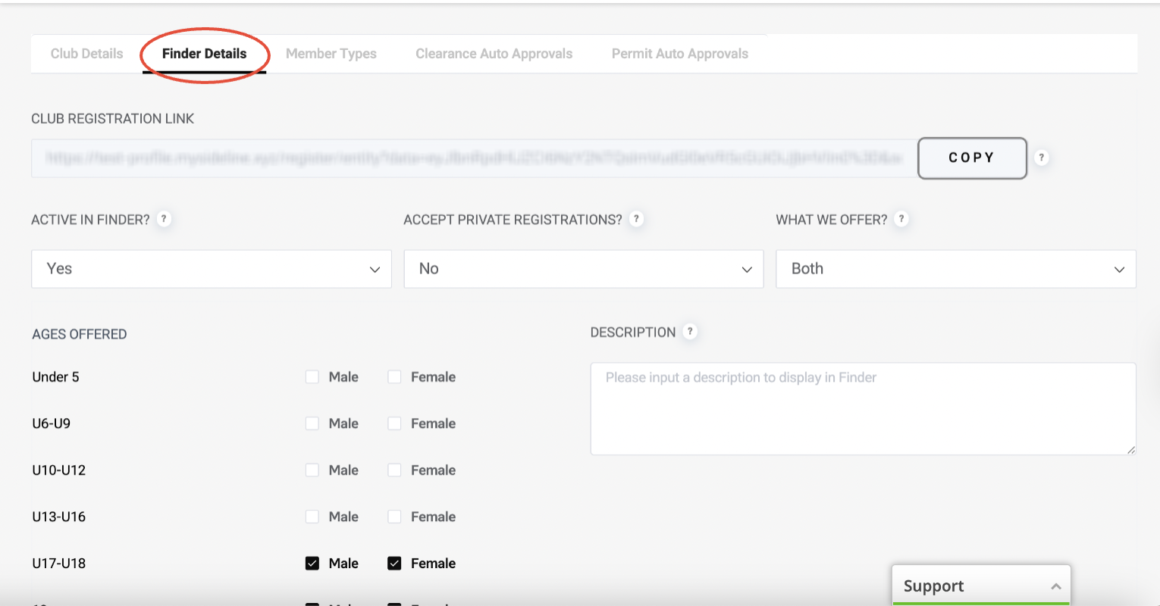Switch to the Club Details tab

pos(86,54)
